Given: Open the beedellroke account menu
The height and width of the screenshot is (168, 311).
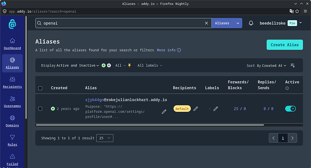Looking at the screenshot, I should click(x=281, y=23).
